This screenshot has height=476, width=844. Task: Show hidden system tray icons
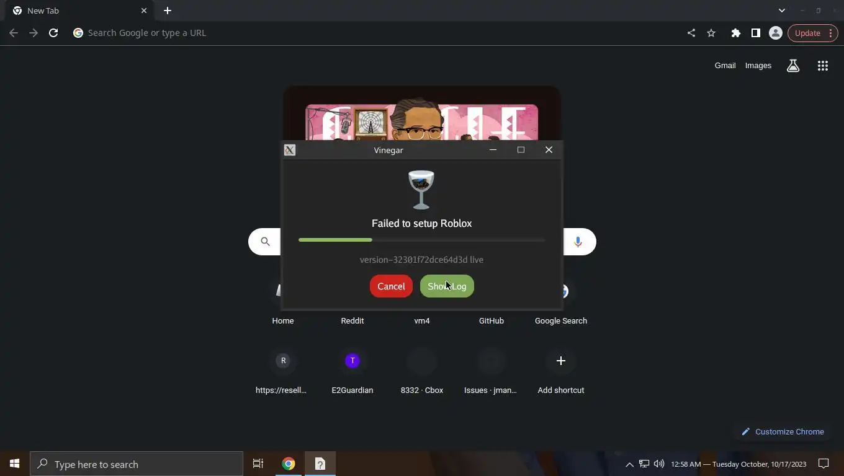tap(629, 464)
